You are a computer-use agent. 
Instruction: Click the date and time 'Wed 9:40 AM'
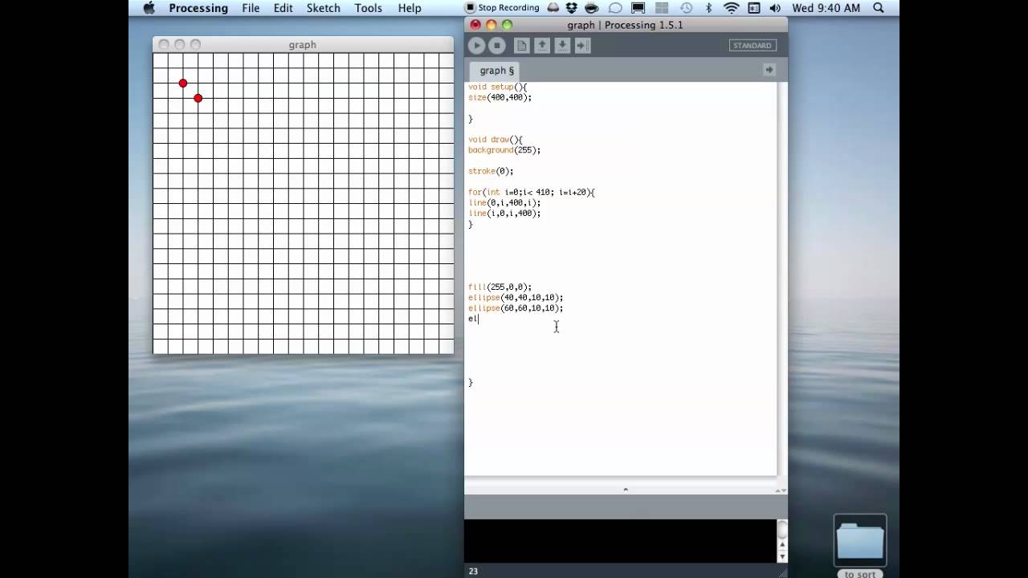pos(826,8)
